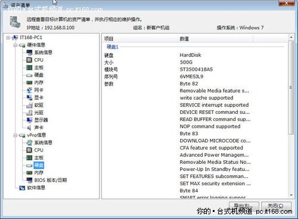Select the HardDisk value row
Screen dimensions: 298x219
coord(191,55)
